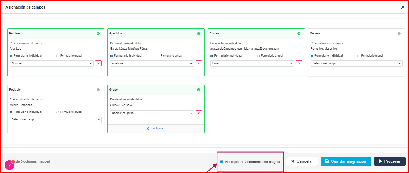Delete the Email mapping for Correo
Image resolution: width=409 pixels, height=173 pixels.
pos(299,63)
